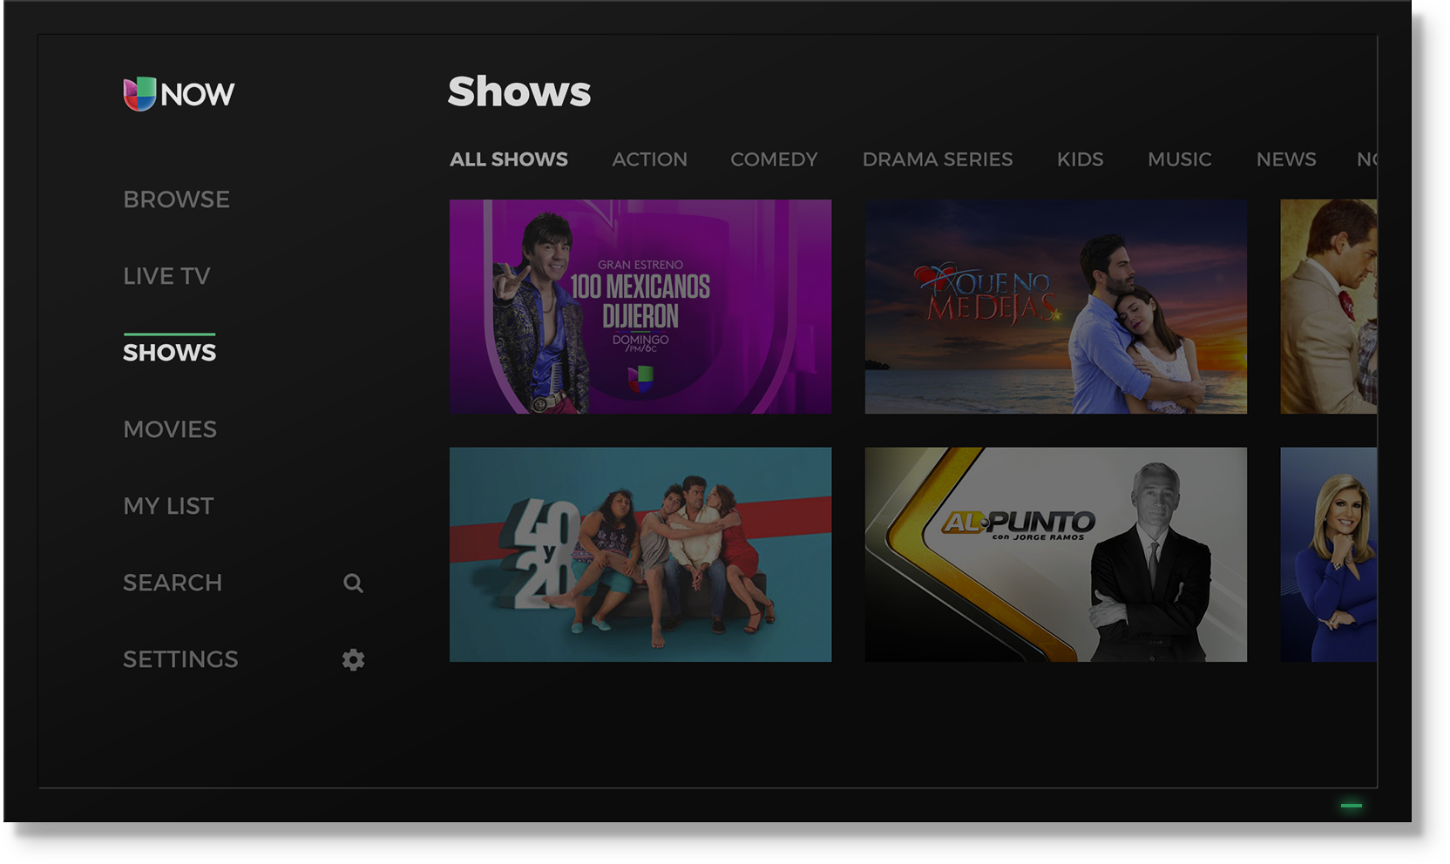
Task: Go to Live TV section
Action: pyautogui.click(x=166, y=276)
